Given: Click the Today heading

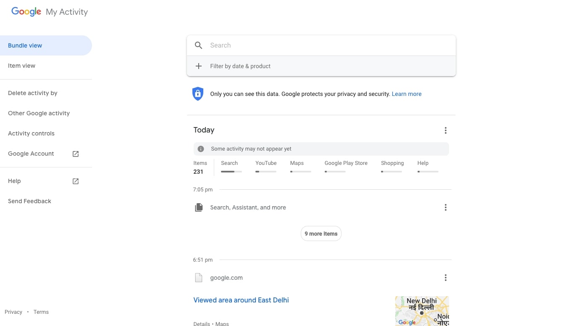Looking at the screenshot, I should pos(204,130).
